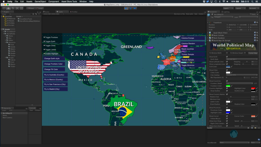Select the Move tool in the toolbar
This screenshot has width=261, height=147.
click(x=8, y=8)
